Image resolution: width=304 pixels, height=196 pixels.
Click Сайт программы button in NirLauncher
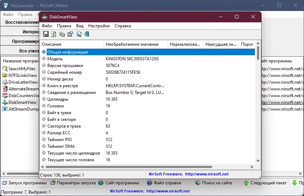(x=119, y=183)
